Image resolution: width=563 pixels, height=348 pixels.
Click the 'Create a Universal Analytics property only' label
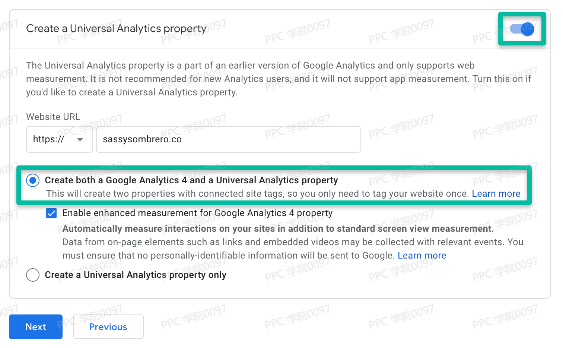[x=136, y=275]
